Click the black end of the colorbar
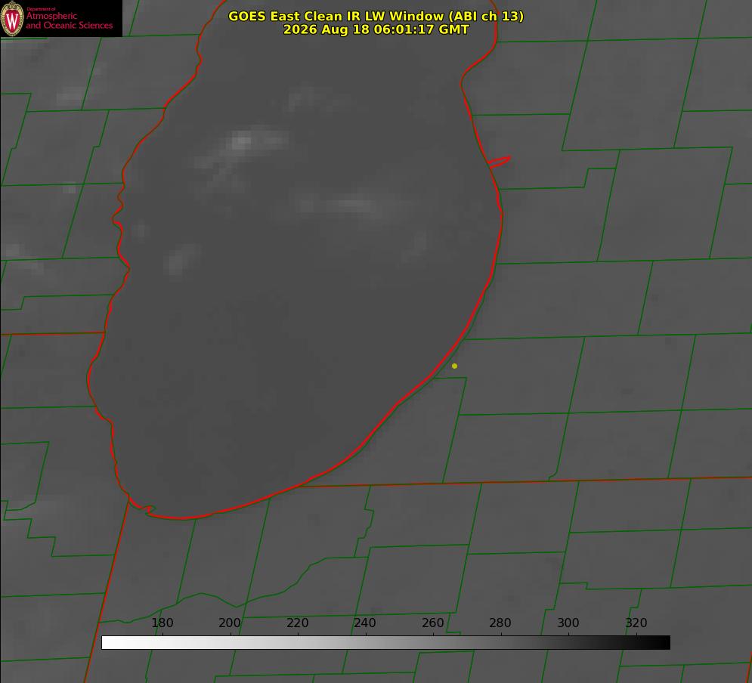Screen dimensions: 752x683 pos(661,642)
